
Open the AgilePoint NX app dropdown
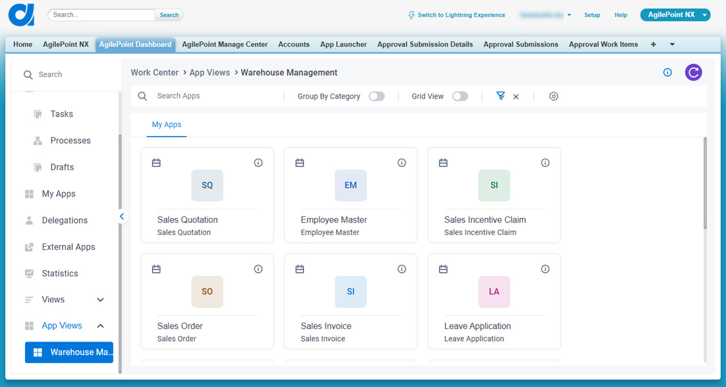point(675,15)
